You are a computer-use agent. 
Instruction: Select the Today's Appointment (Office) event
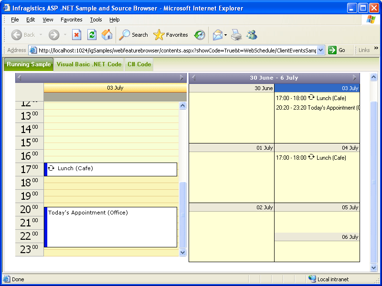(x=110, y=226)
